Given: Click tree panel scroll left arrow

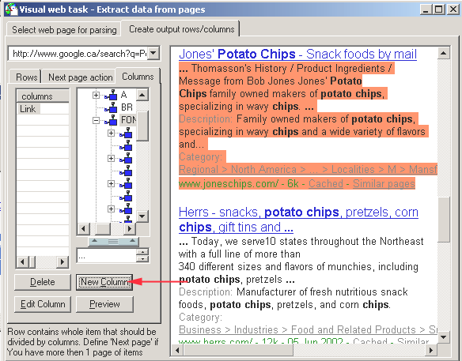Looking at the screenshot, I should (x=83, y=228).
